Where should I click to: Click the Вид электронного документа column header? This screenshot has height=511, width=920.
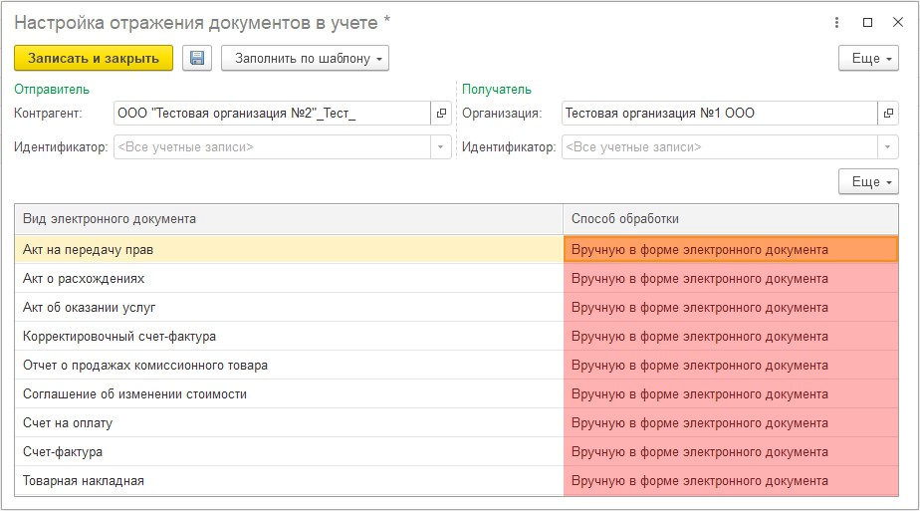point(289,219)
